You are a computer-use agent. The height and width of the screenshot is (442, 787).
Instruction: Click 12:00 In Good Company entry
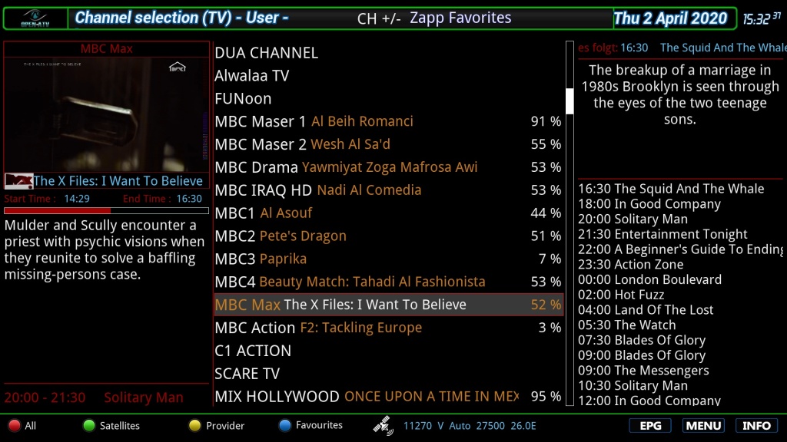[649, 401]
